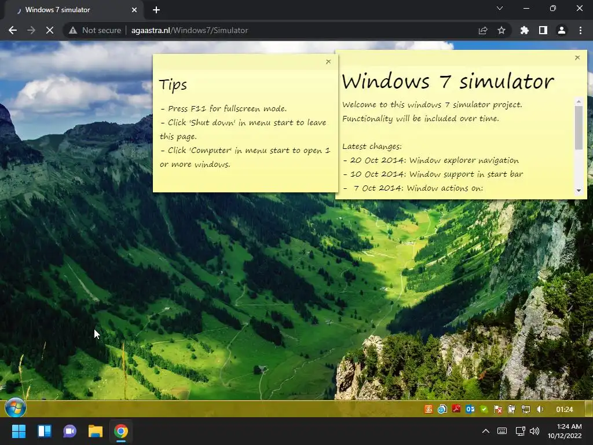Open a new browser tab
Image resolution: width=593 pixels, height=445 pixels.
point(156,10)
